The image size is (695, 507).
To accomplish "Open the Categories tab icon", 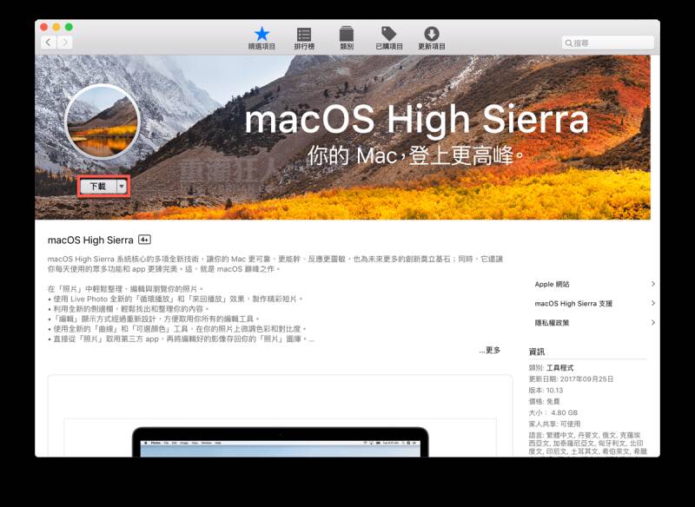I will 346,34.
